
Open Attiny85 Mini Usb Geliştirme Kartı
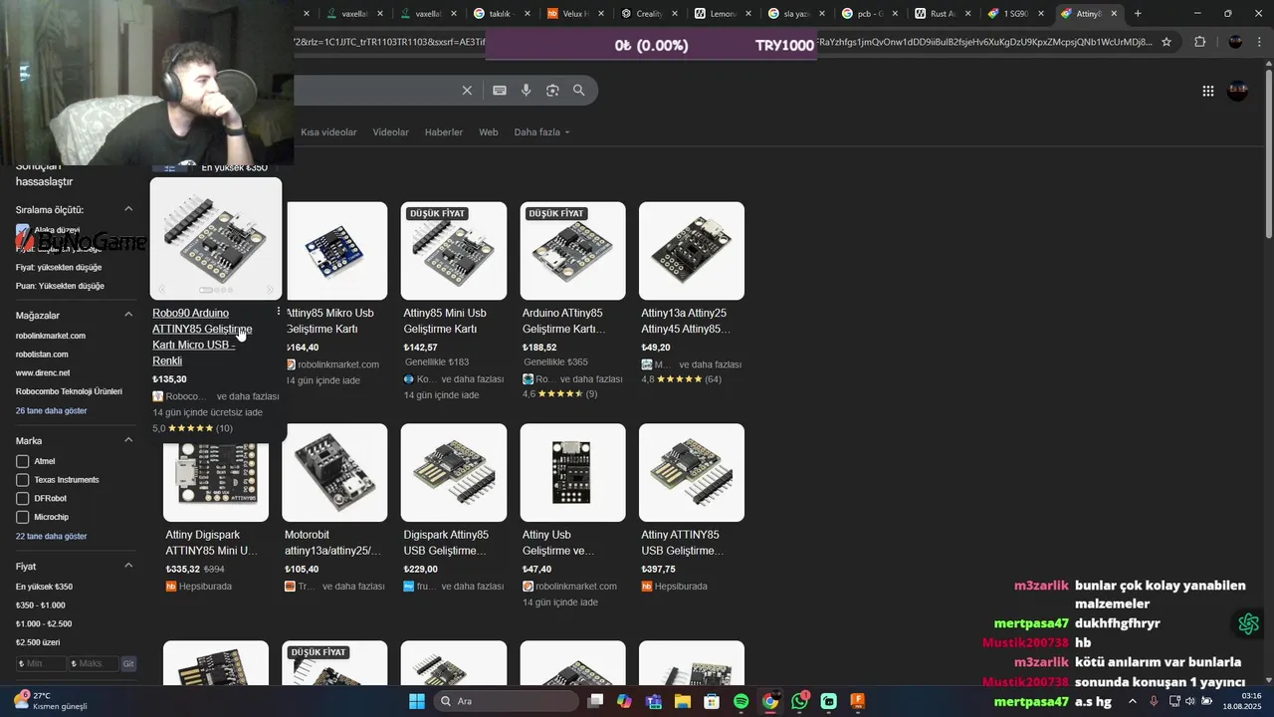(445, 321)
